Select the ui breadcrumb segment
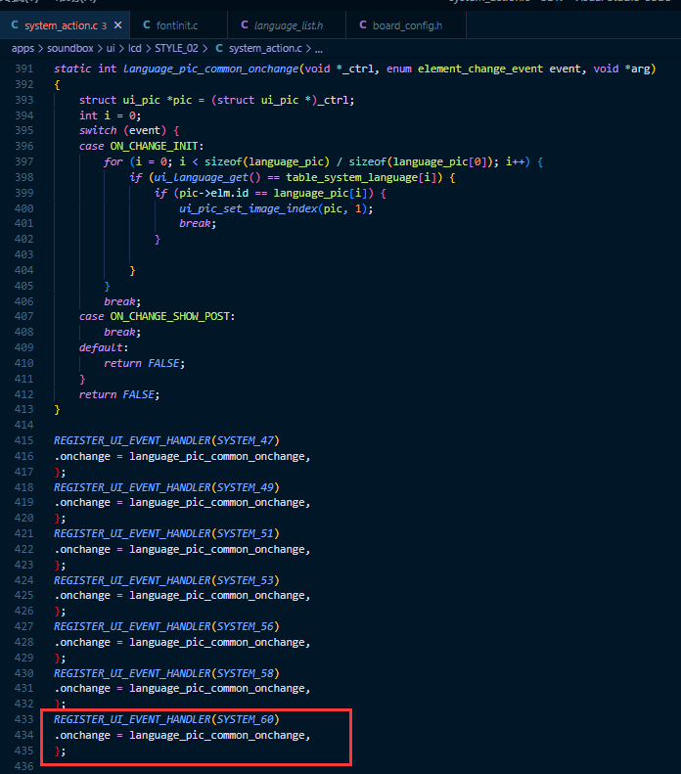681x774 pixels. tap(111, 48)
